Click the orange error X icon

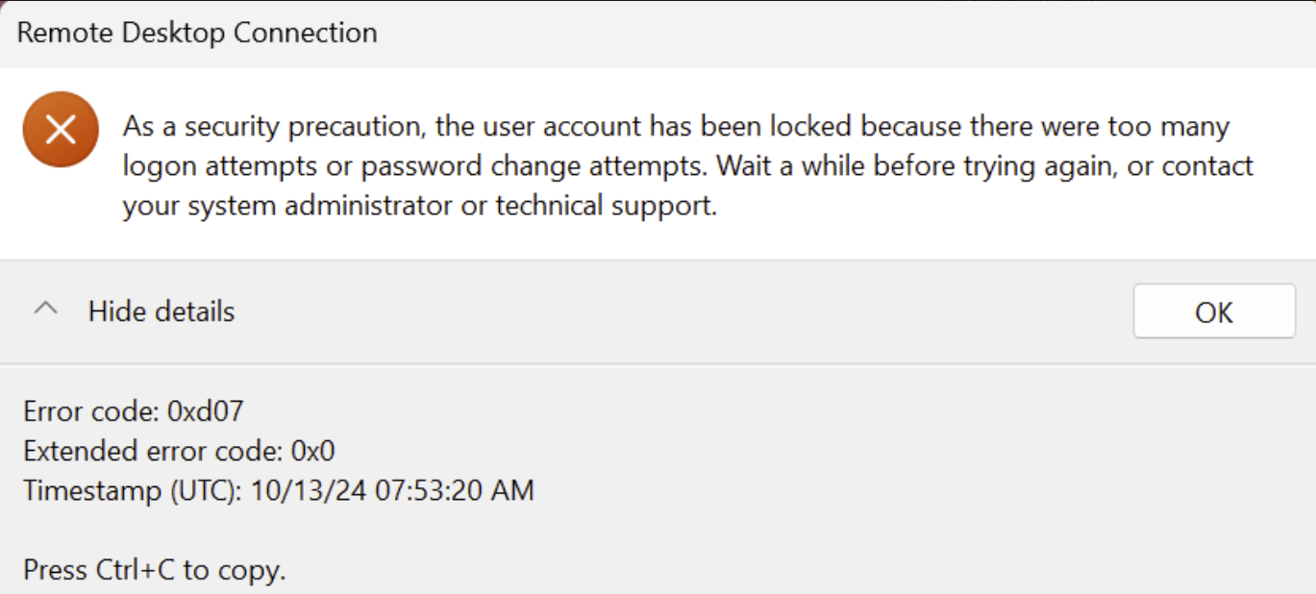click(61, 130)
